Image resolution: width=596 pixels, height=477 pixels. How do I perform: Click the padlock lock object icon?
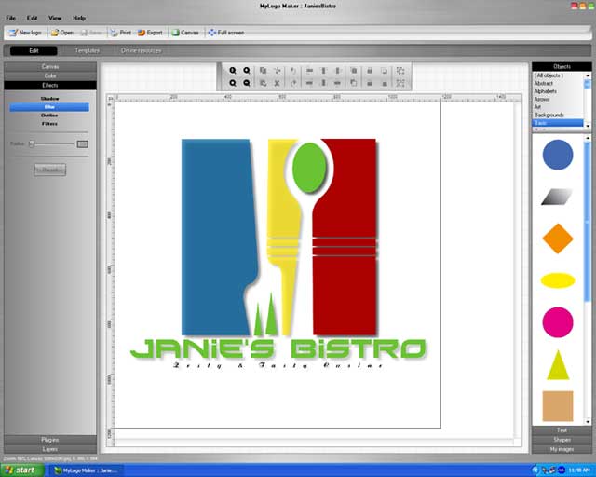coord(369,71)
